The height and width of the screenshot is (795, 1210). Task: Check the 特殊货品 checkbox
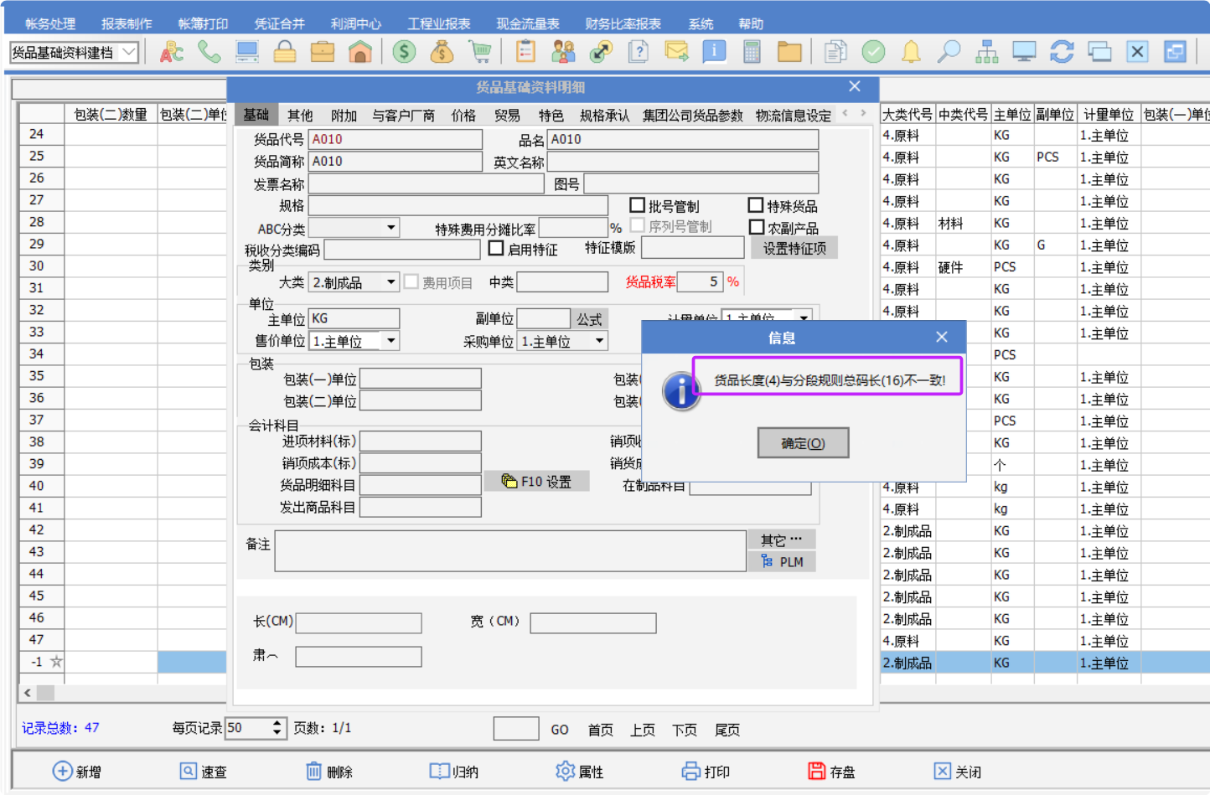click(756, 205)
